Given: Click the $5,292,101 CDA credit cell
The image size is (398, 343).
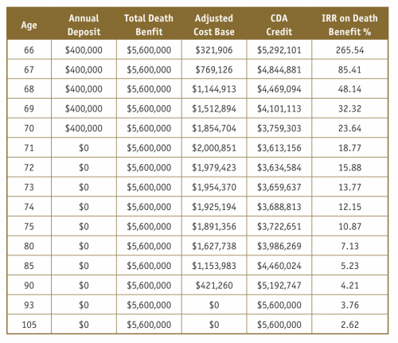Looking at the screenshot, I should point(279,50).
